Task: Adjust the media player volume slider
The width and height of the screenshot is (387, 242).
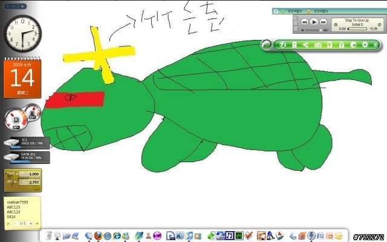Action: tap(313, 30)
